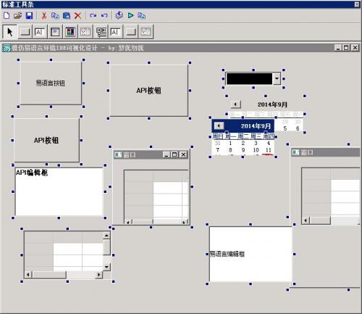Open file with folder icon
Screen dimensions: 362x314
point(18,16)
